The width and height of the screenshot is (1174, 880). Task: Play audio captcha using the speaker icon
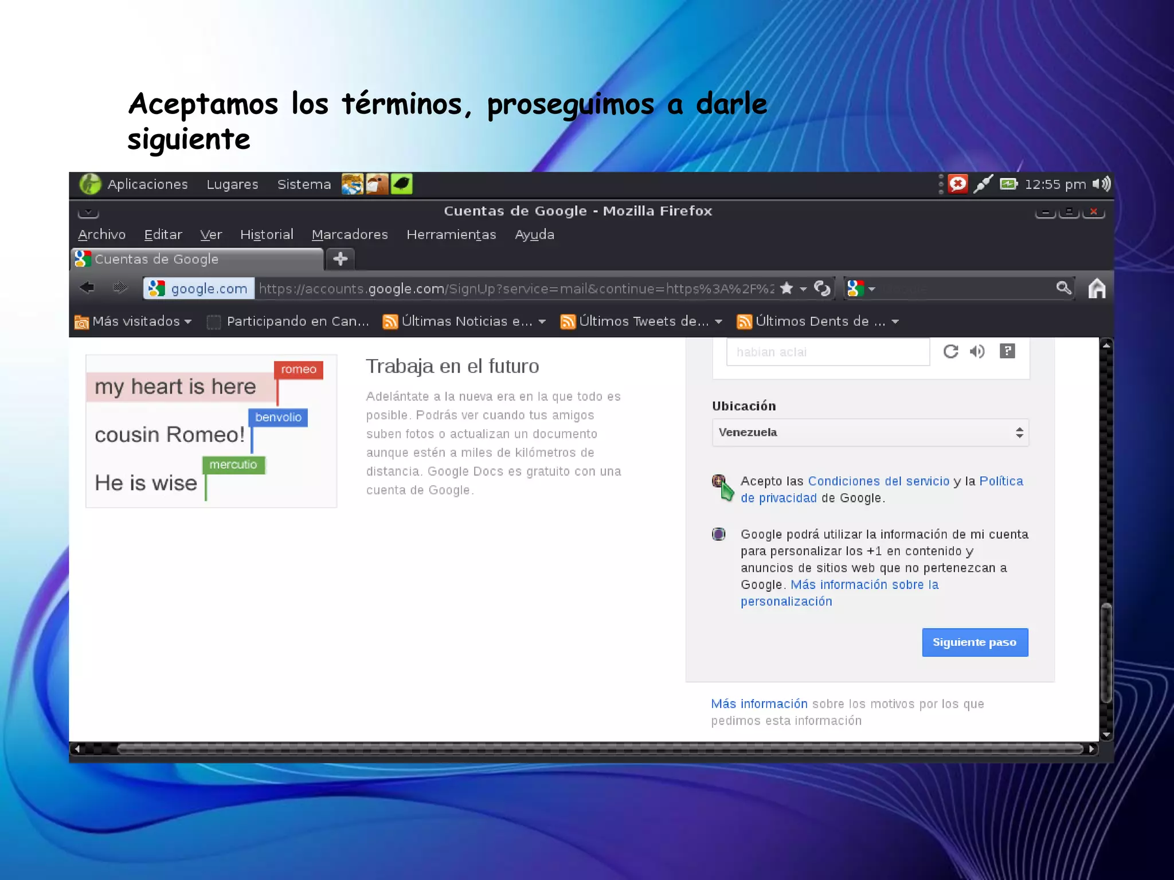[x=977, y=351]
